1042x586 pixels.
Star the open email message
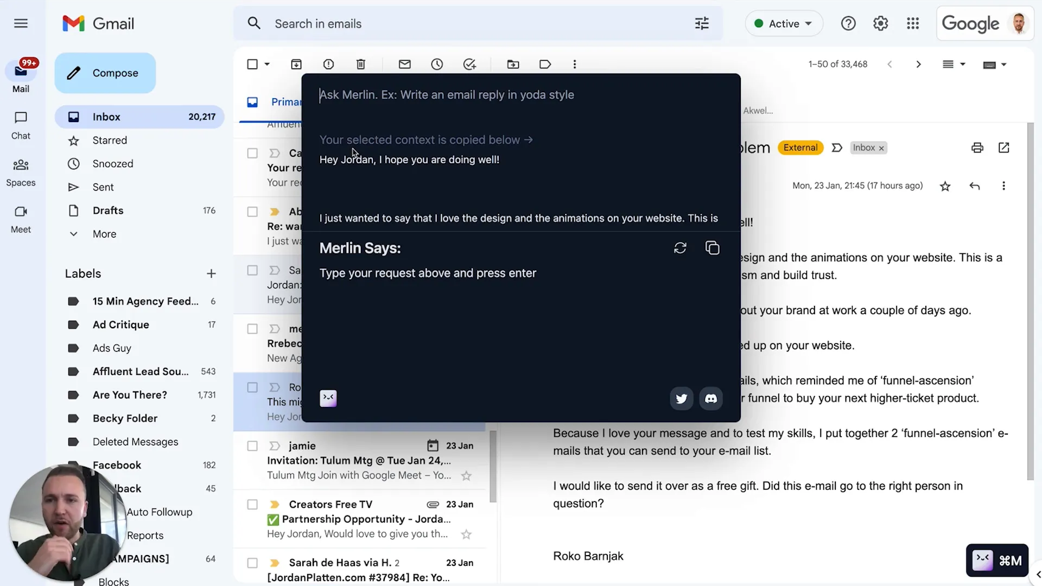(945, 186)
